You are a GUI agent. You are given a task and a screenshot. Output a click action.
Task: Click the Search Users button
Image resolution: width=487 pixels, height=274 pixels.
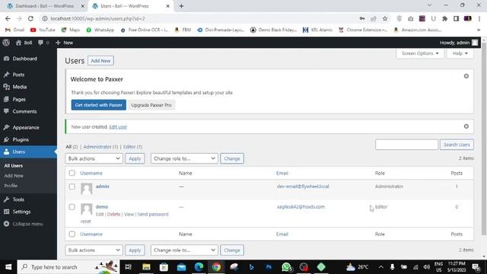click(x=457, y=145)
